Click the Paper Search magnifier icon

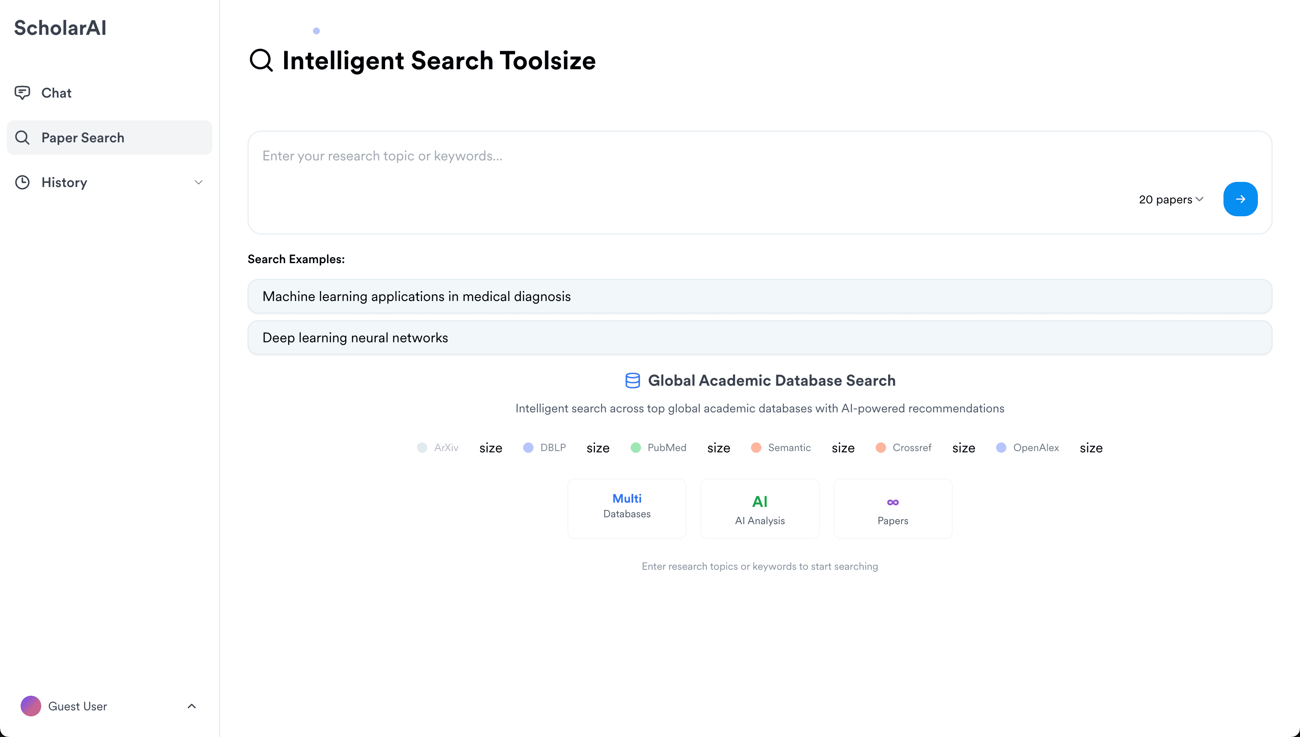pos(22,137)
